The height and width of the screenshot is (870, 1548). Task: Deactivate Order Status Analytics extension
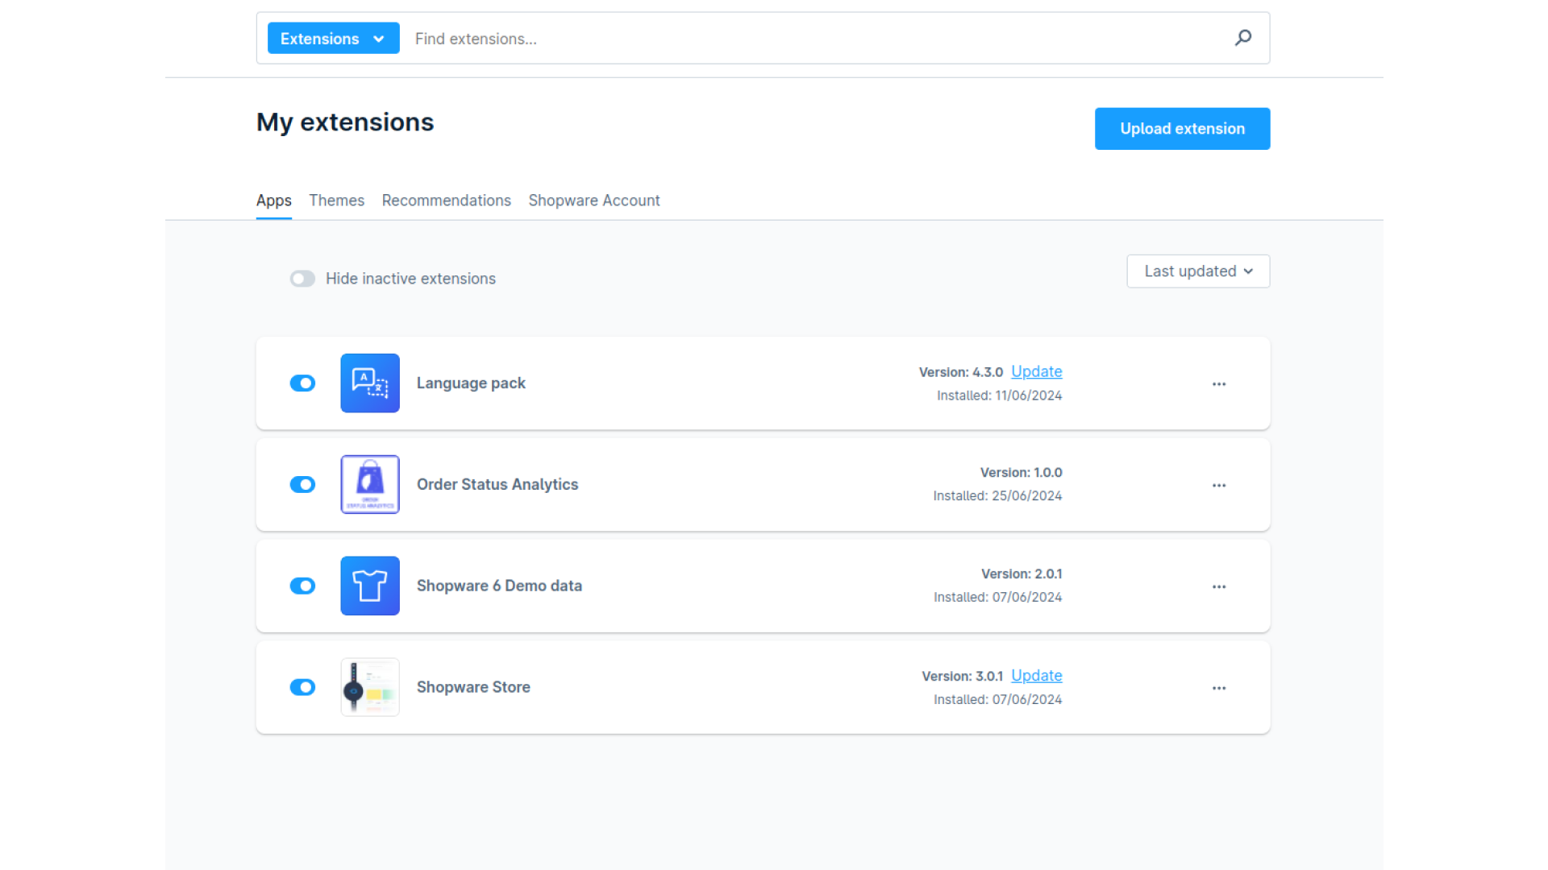(302, 485)
